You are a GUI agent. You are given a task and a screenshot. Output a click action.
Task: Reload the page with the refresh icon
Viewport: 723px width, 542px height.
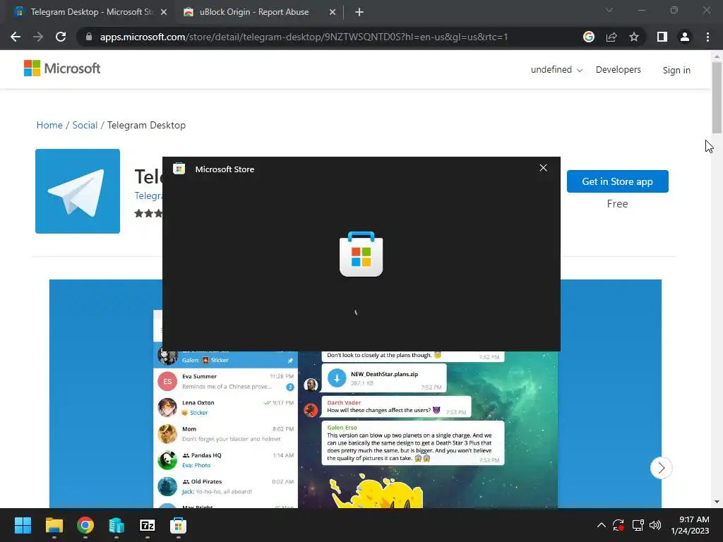tap(61, 37)
